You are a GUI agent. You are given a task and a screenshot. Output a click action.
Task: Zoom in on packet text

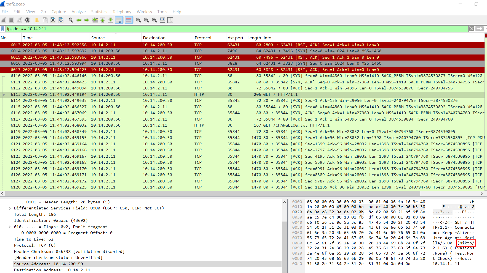click(138, 20)
